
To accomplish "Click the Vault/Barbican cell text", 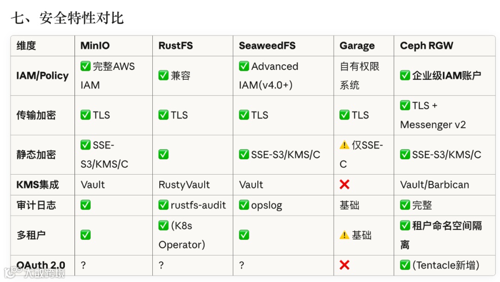I will click(x=435, y=185).
